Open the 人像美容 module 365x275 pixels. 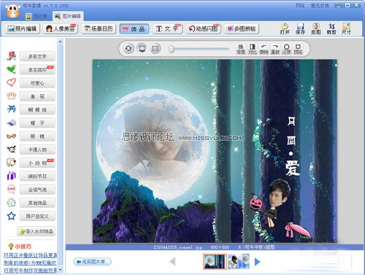point(61,28)
